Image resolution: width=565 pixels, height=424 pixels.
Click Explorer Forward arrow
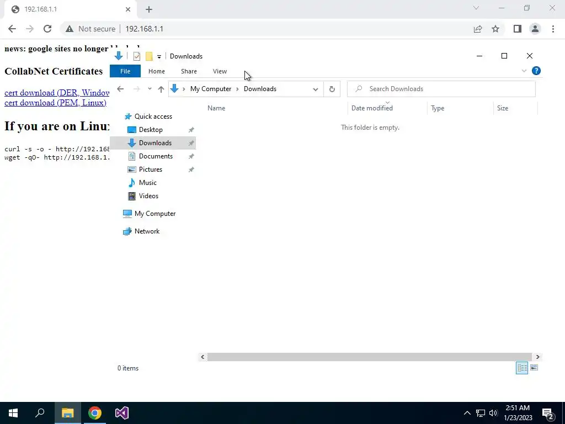pos(137,89)
